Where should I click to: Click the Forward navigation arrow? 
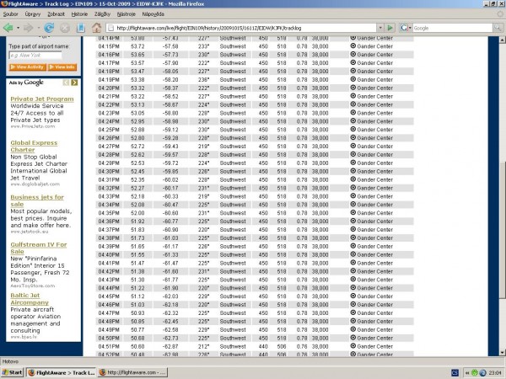(29, 28)
